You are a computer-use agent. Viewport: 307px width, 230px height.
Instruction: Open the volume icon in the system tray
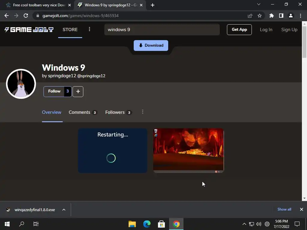pyautogui.click(x=259, y=224)
